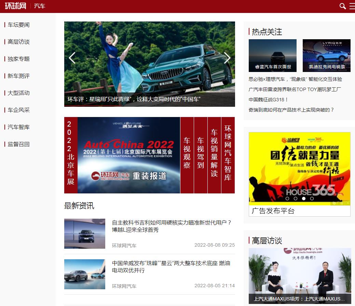Select the fourth ad carousel dot
This screenshot has height=306, width=355.
312,199
